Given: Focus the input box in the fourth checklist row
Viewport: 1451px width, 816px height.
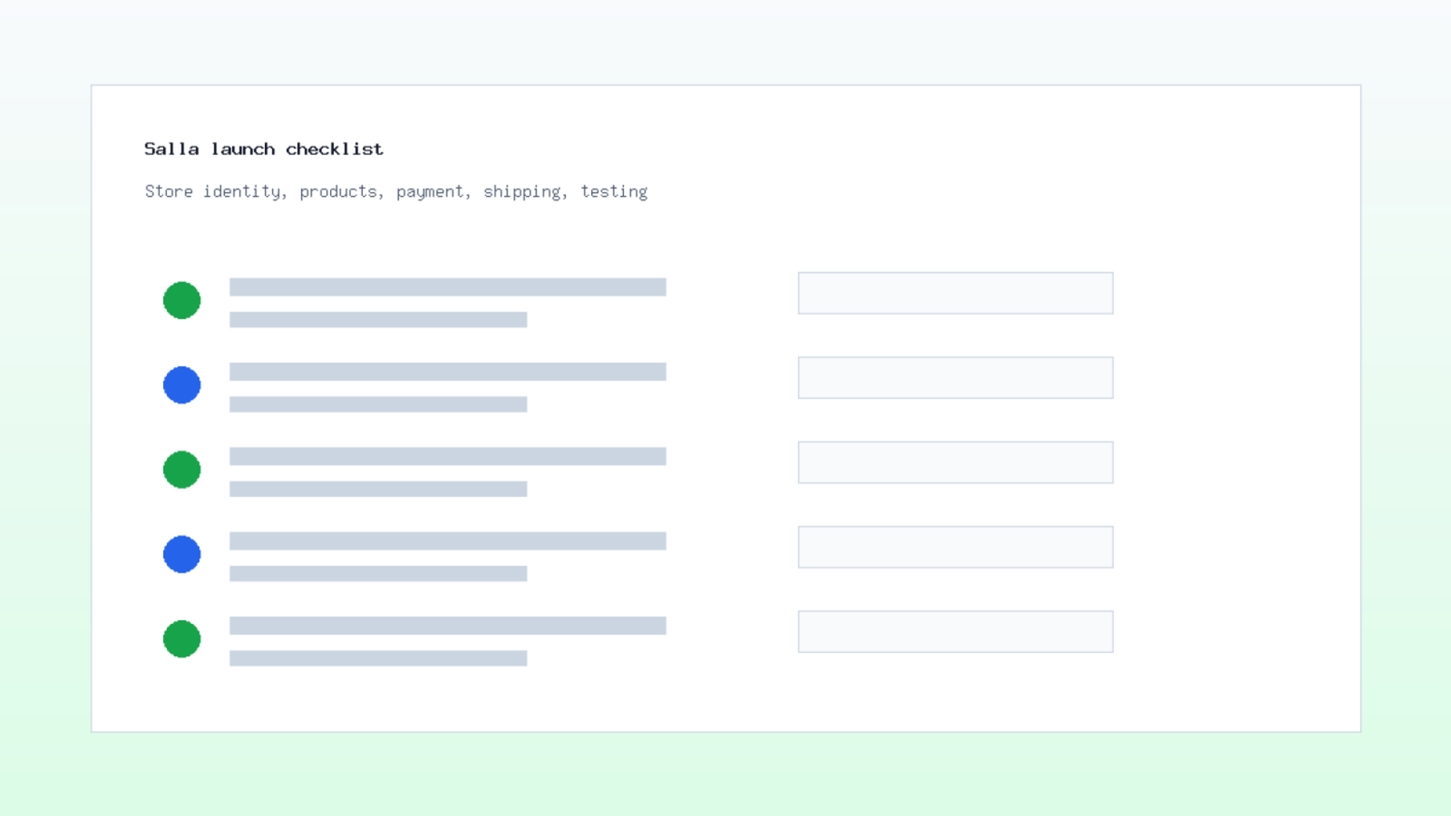Looking at the screenshot, I should tap(955, 547).
